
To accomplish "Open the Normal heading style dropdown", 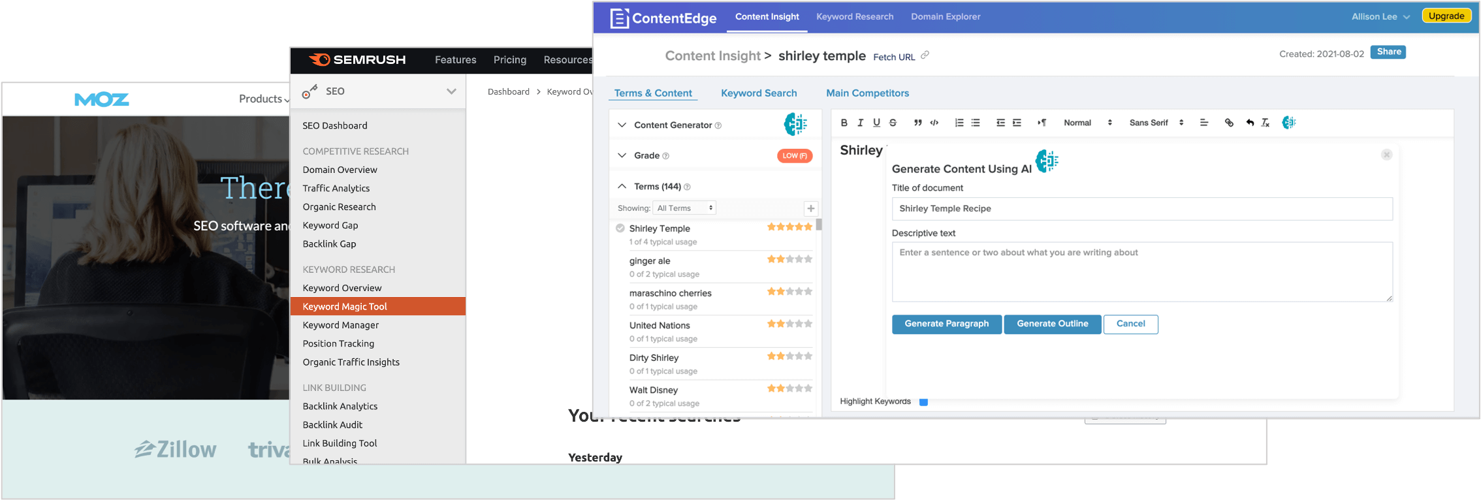I will click(1087, 123).
